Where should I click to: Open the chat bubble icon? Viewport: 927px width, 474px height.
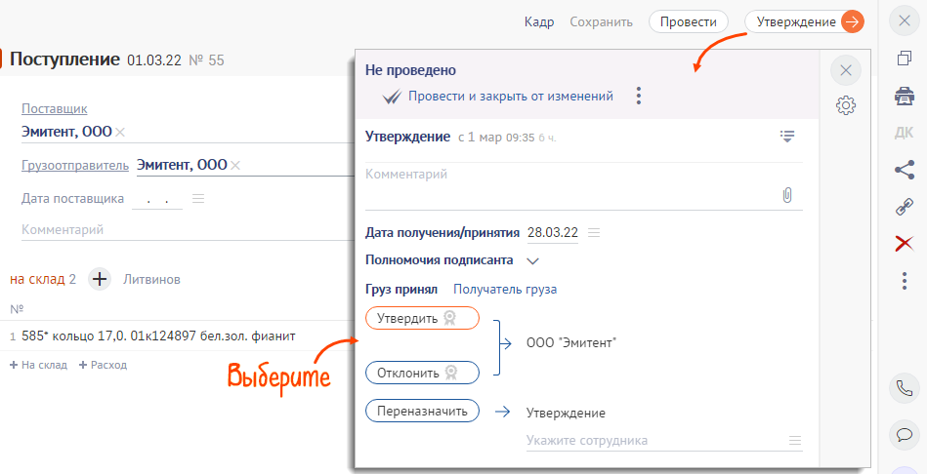click(905, 434)
